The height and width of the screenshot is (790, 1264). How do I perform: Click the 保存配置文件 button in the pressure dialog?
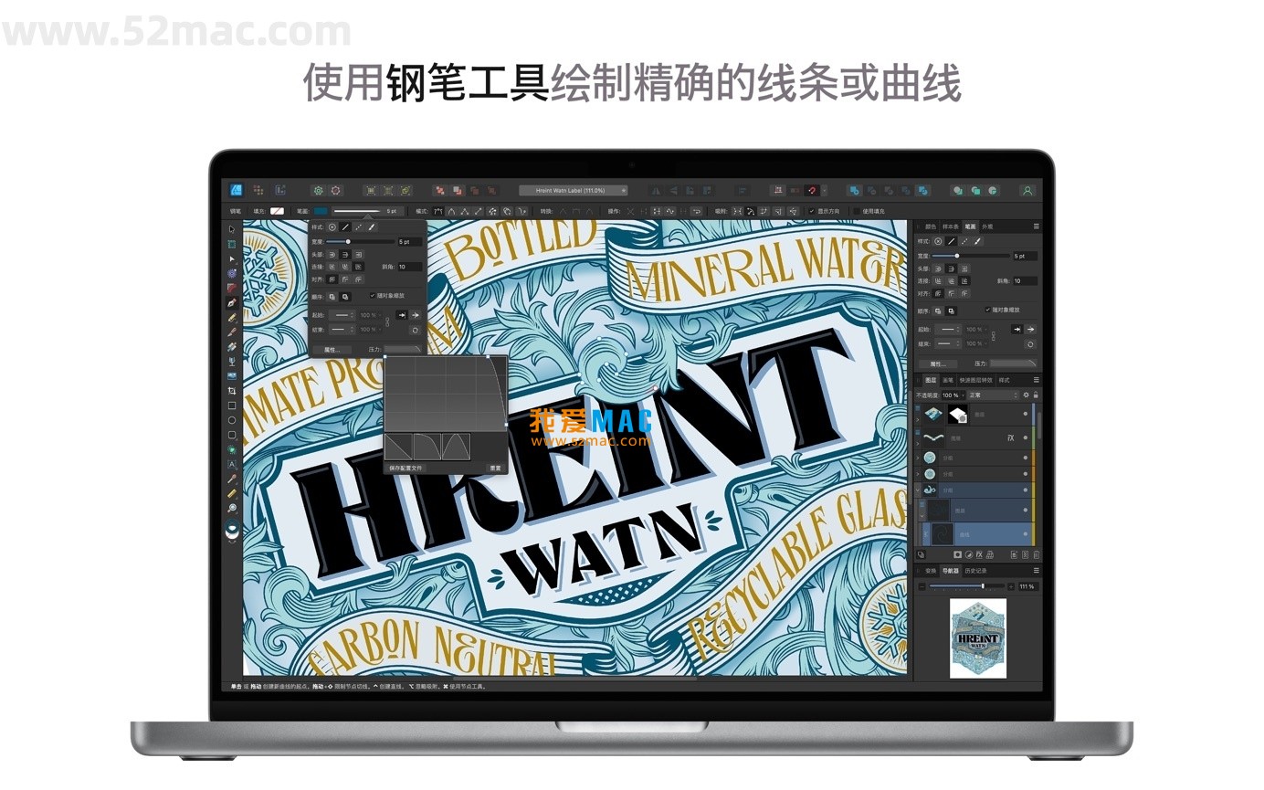click(x=406, y=468)
